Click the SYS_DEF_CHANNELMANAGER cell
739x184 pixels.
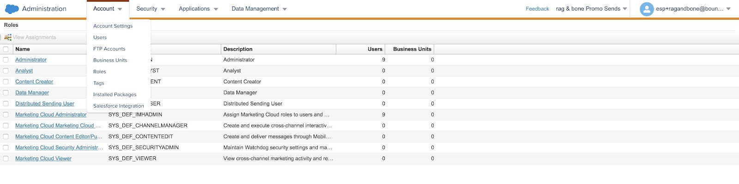pyautogui.click(x=148, y=126)
